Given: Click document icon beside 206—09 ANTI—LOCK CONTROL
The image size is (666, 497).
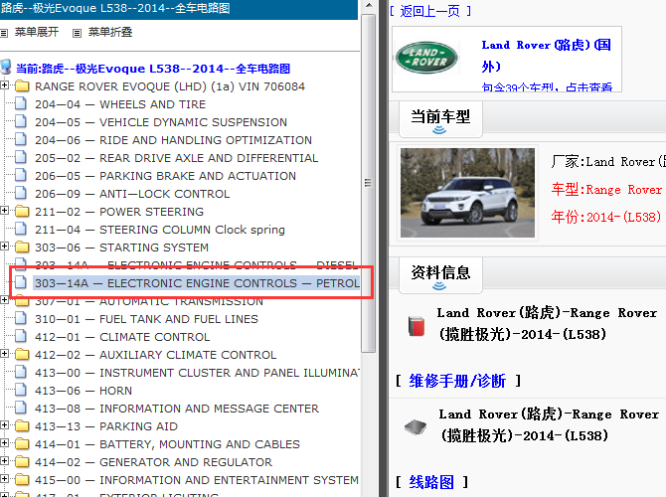Looking at the screenshot, I should [21, 193].
